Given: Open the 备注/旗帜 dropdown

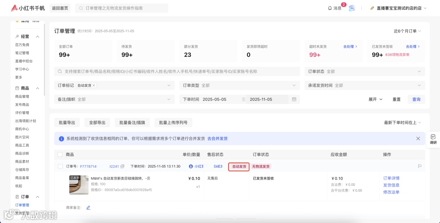Looking at the screenshot, I should click(114, 100).
